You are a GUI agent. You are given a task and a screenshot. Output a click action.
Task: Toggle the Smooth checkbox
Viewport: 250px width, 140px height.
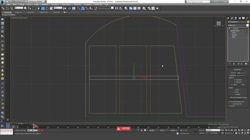coord(229,106)
